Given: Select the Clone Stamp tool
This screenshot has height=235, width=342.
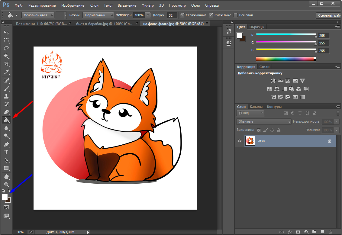Looking at the screenshot, I should [x=6, y=96].
